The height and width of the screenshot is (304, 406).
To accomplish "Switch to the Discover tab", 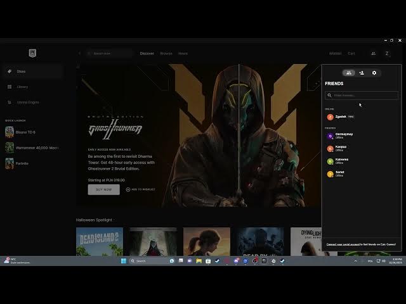I will tap(147, 53).
